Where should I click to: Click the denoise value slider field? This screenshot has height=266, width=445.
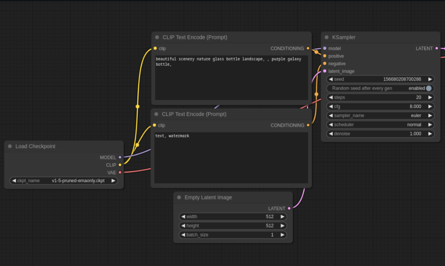380,134
